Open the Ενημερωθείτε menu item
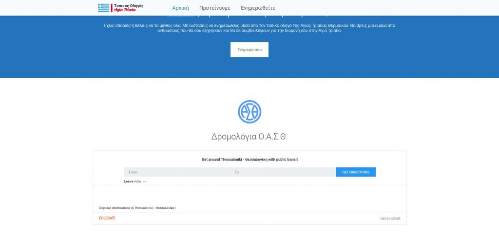 [x=258, y=8]
